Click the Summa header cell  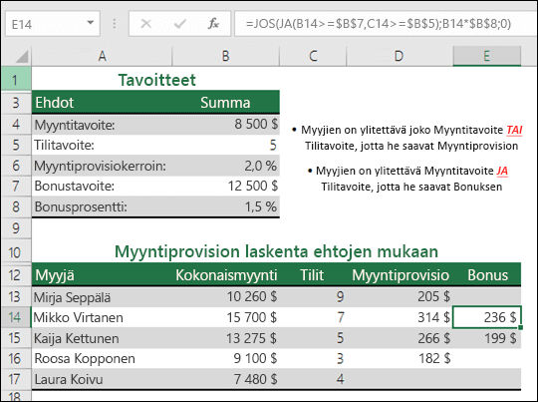coord(225,103)
